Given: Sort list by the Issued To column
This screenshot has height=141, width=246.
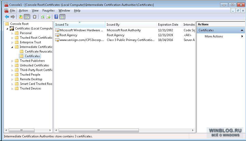Looking at the screenshot, I should 80,25.
